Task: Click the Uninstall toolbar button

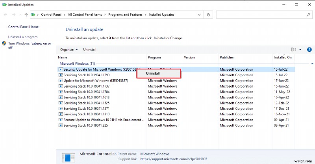Action: tap(90, 49)
